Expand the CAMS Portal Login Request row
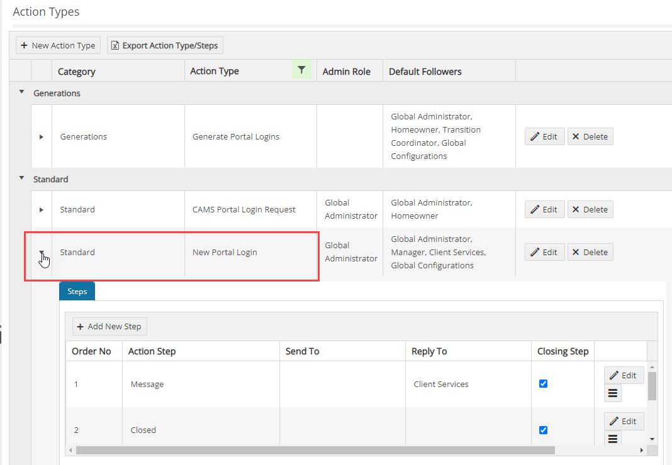This screenshot has width=672, height=465. pos(41,209)
